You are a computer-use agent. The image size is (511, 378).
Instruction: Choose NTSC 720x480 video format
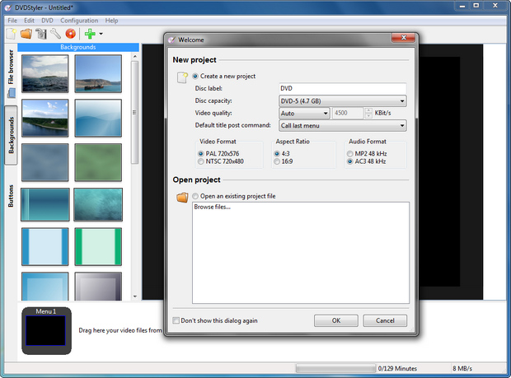pyautogui.click(x=201, y=161)
